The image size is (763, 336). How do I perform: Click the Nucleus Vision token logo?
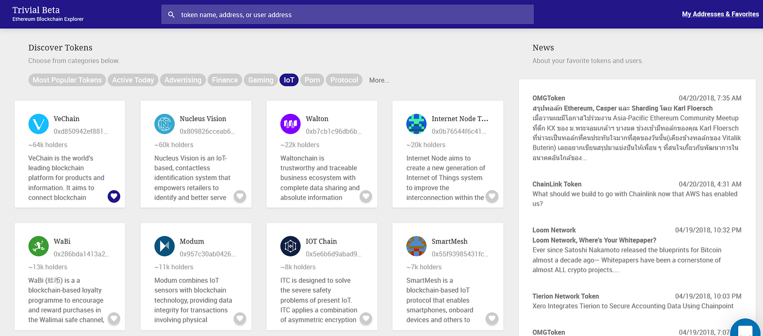pyautogui.click(x=165, y=124)
